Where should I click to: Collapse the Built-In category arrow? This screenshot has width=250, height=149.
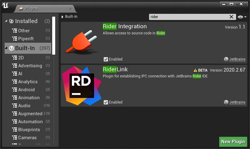click(6, 48)
